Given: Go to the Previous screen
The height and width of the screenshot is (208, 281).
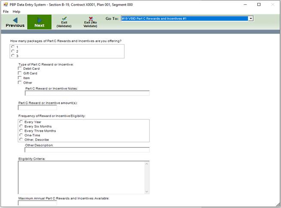Looking at the screenshot, I should 15,22.
